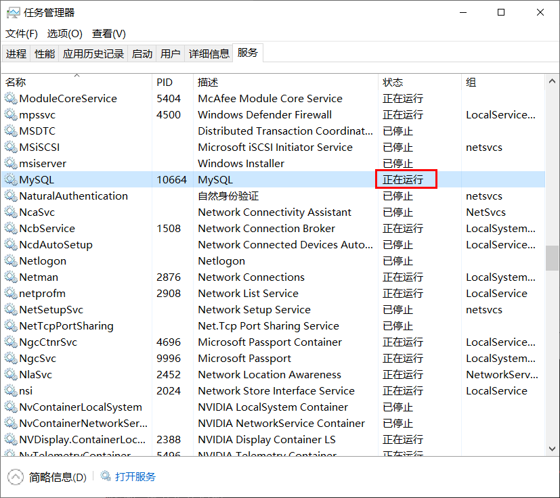560x498 pixels.
Task: Click the Windows Installer description
Action: [x=241, y=163]
